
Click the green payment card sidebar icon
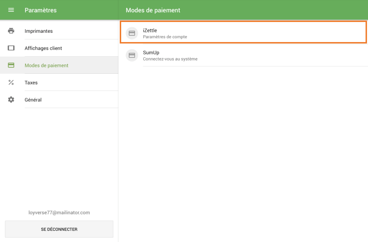click(x=11, y=65)
